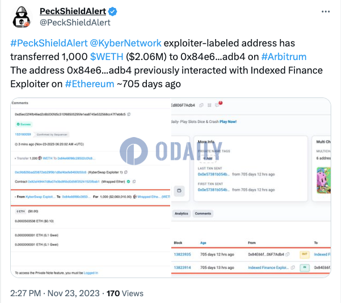Viewport: 342px width, 303px height.
Task: Copy the 0x84E66f...06F7Adb4 sender address
Action: 288,254
